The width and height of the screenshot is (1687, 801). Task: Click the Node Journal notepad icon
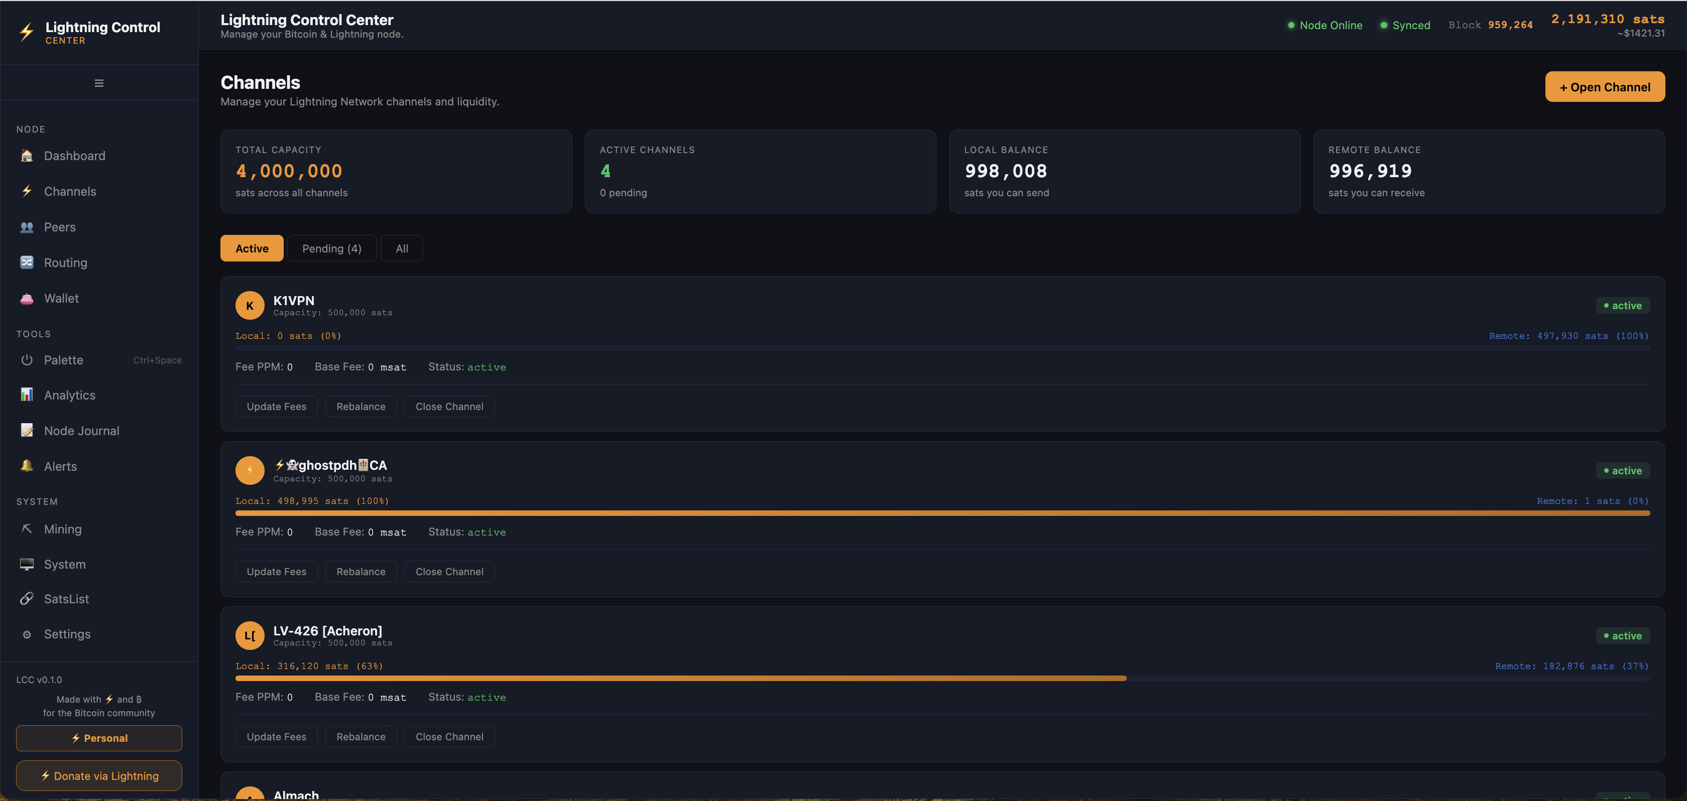click(x=27, y=431)
